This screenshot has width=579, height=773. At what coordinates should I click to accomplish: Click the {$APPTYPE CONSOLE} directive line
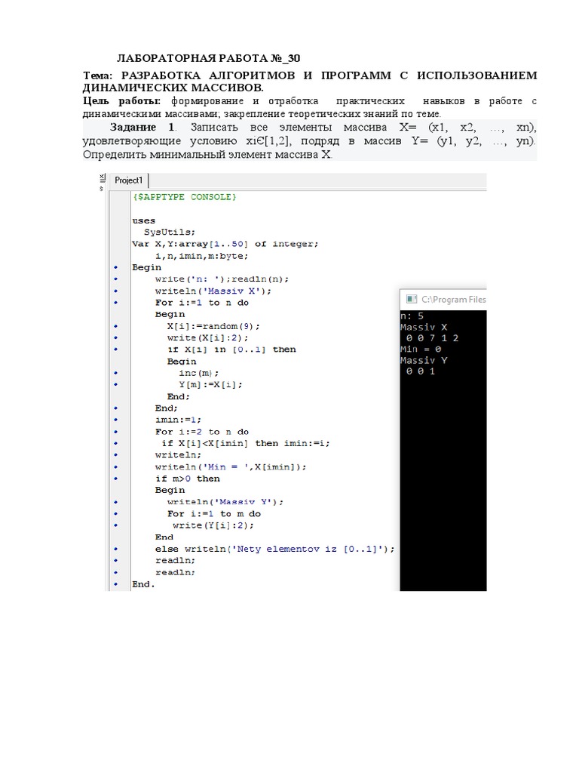point(185,197)
